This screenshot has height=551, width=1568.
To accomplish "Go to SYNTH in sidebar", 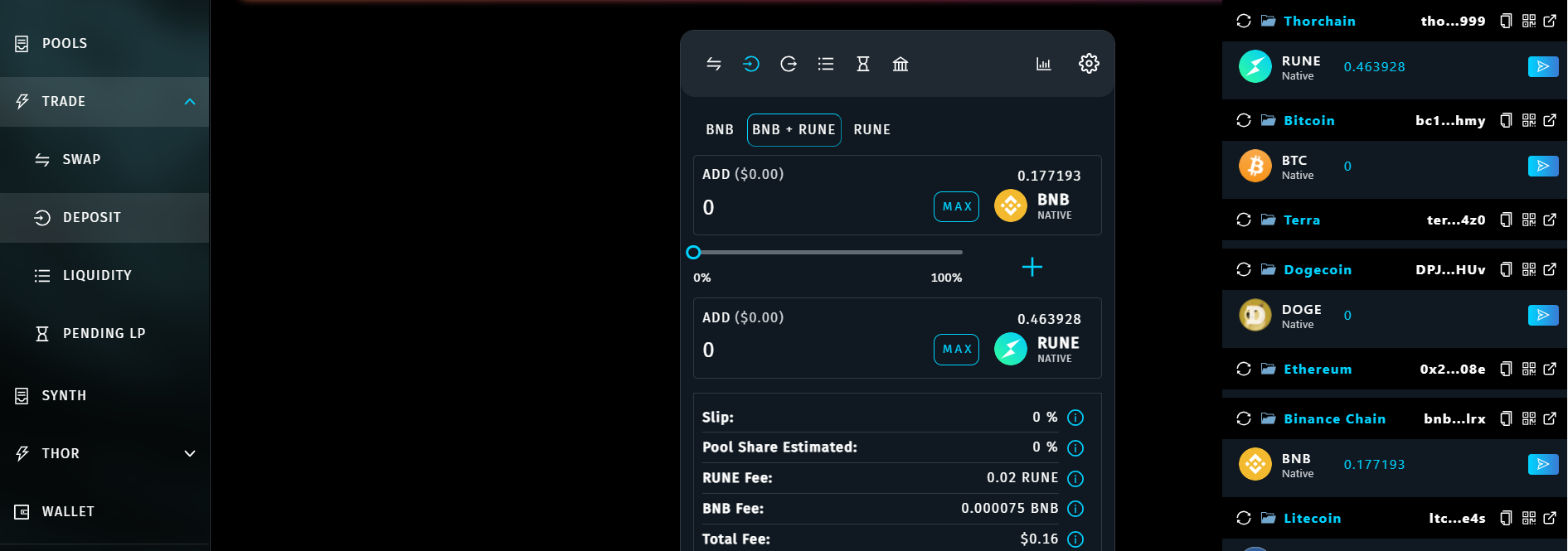I will [x=104, y=395].
